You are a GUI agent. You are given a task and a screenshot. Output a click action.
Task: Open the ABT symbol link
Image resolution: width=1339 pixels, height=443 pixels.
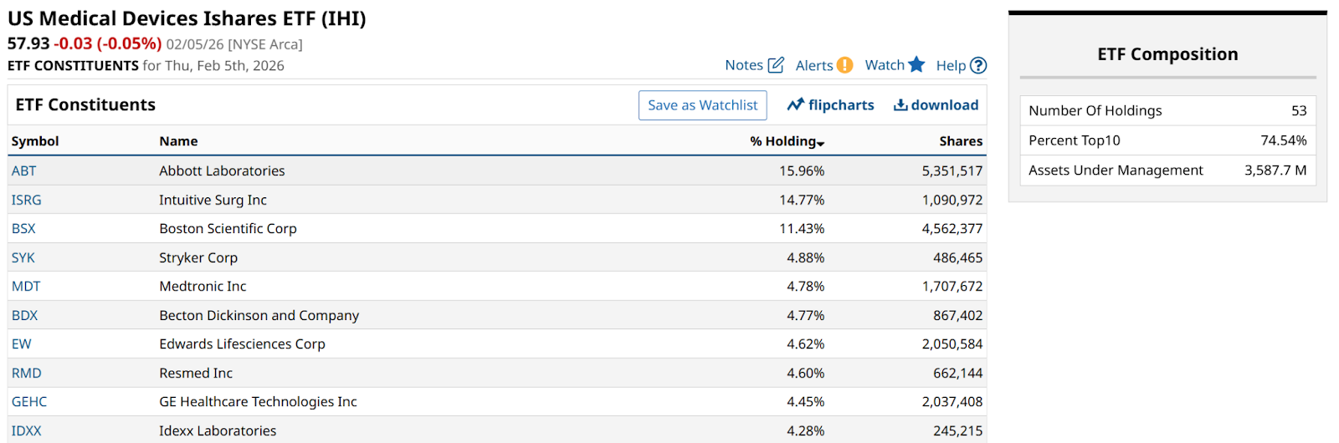click(24, 171)
